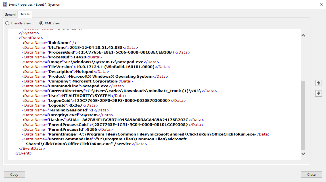The width and height of the screenshot is (326, 182).
Task: Click the scrollbar up arrow
Action: pyautogui.click(x=303, y=35)
